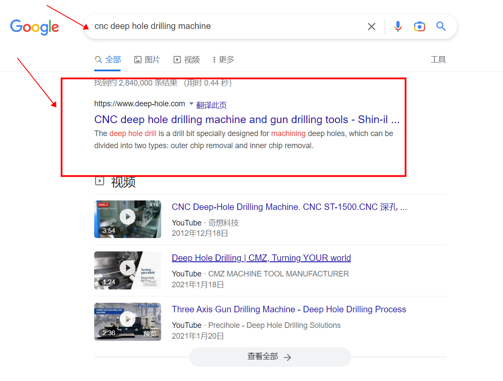Open image search with camera icon
This screenshot has width=503, height=381.
tap(419, 26)
